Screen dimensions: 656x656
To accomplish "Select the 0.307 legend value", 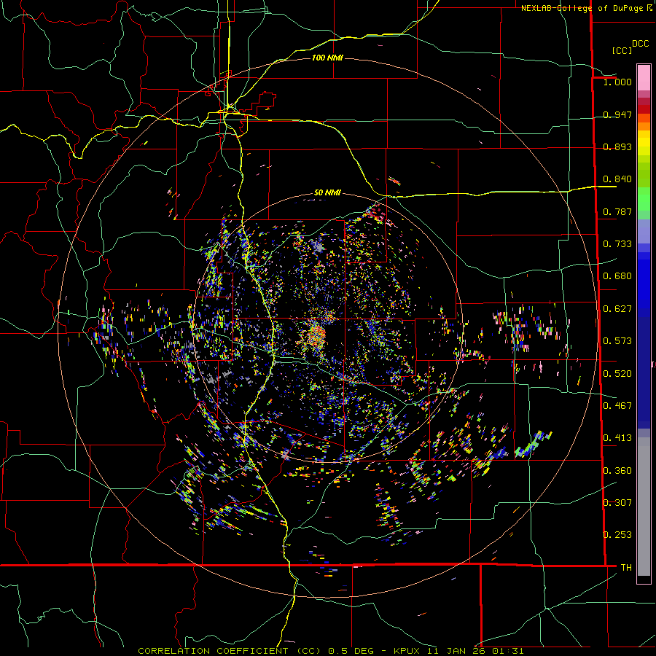I will point(617,503).
